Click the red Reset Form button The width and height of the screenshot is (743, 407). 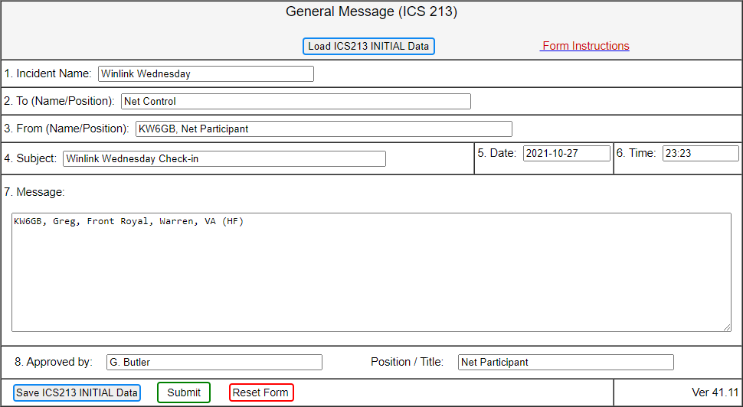coord(261,393)
